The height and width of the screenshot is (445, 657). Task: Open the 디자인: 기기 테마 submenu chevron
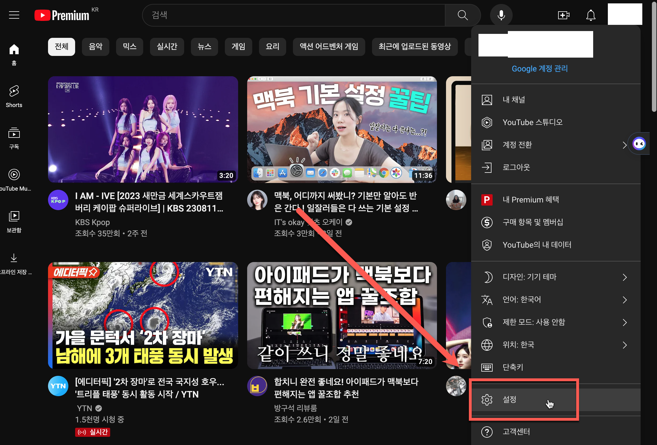click(x=625, y=277)
